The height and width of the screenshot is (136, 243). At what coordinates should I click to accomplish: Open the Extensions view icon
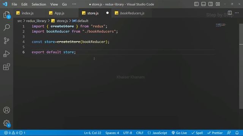click(6, 67)
